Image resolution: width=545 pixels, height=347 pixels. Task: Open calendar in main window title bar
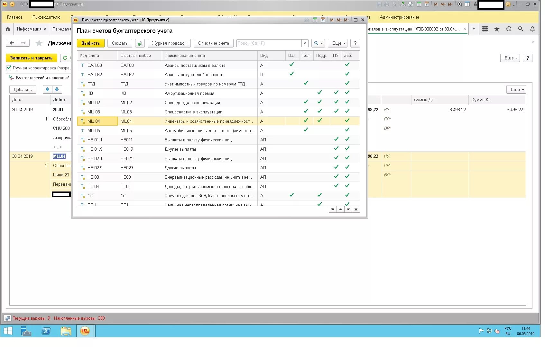point(427,4)
